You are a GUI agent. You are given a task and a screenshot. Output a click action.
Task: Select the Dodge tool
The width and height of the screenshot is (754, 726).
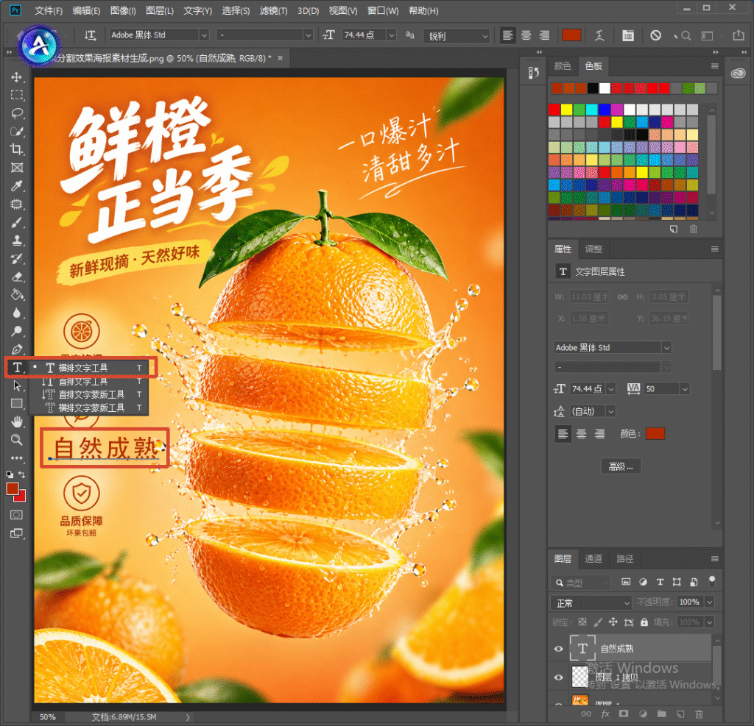tap(17, 331)
